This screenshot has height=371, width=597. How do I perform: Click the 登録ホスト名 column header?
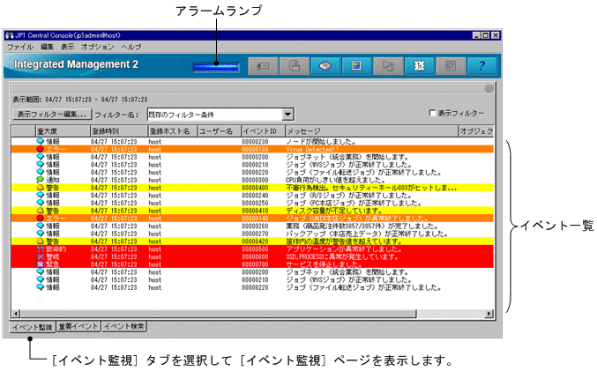click(173, 131)
